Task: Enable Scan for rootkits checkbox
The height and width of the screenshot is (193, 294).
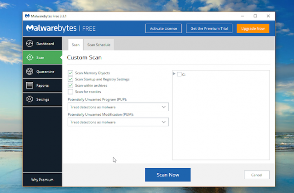Action: [x=70, y=92]
